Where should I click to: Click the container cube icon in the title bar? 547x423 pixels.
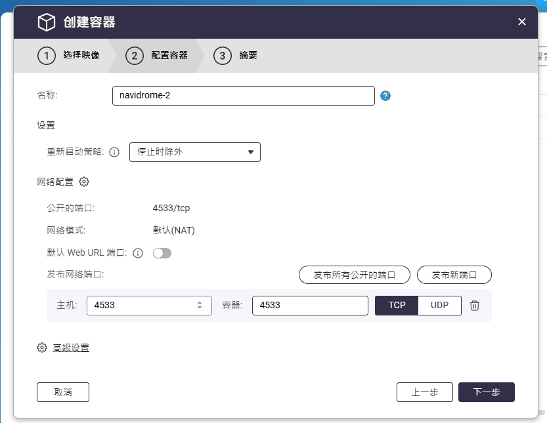[47, 22]
